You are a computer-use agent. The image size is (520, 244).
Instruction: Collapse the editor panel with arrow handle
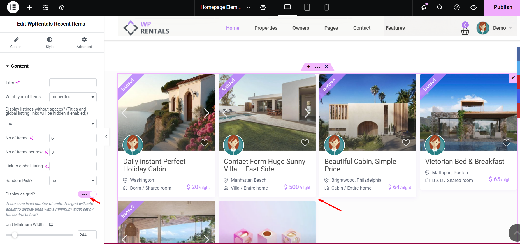[106, 136]
